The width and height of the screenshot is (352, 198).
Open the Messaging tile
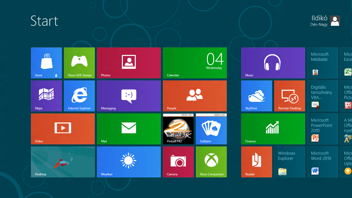pyautogui.click(x=129, y=96)
